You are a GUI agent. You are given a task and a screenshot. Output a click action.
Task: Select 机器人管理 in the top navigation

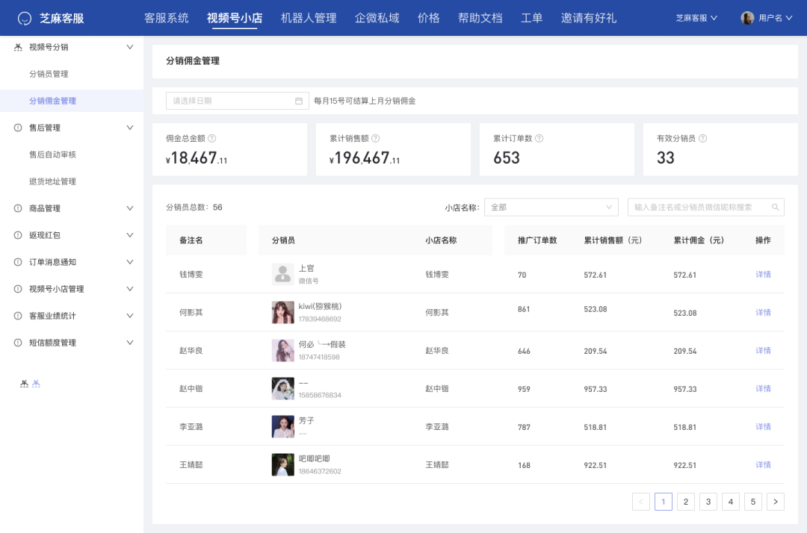click(x=309, y=17)
